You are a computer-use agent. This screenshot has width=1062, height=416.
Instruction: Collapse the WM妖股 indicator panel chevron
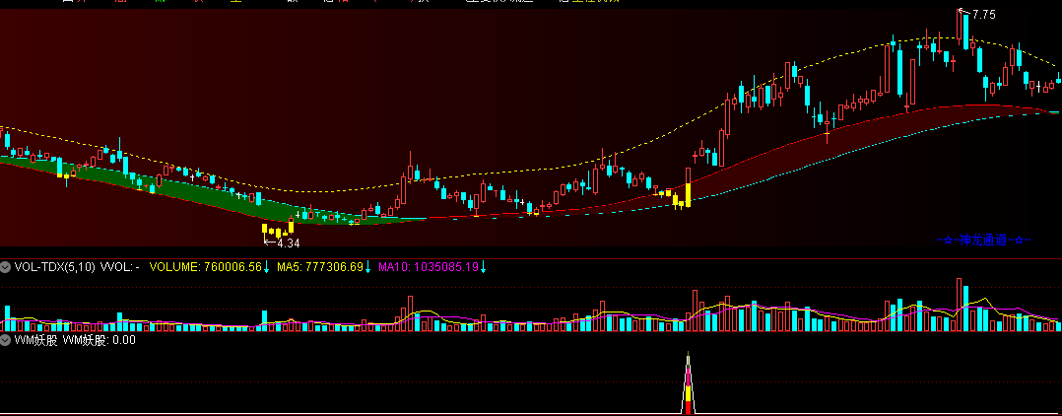pos(6,340)
